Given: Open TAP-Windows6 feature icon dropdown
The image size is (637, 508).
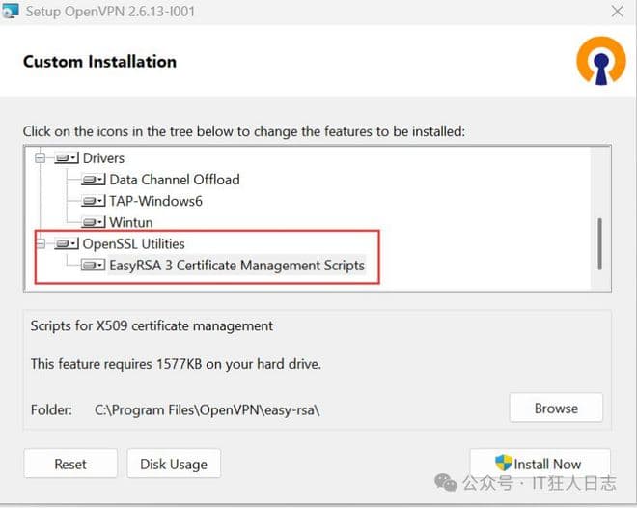Looking at the screenshot, I should click(x=94, y=201).
